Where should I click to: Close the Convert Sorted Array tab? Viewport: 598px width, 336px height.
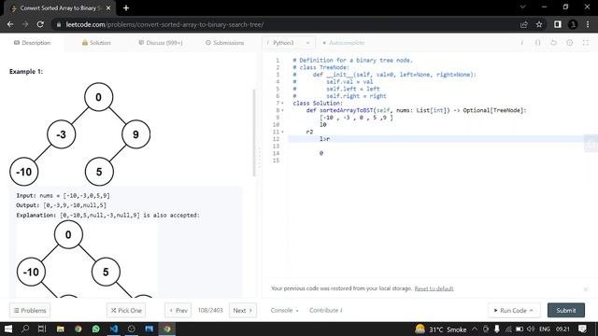(108, 8)
